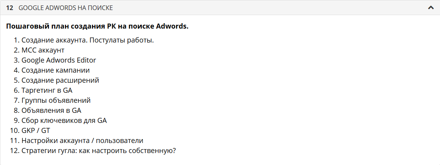Open the 'Объявления в GA' entry
The width and height of the screenshot is (440, 165).
[51, 111]
